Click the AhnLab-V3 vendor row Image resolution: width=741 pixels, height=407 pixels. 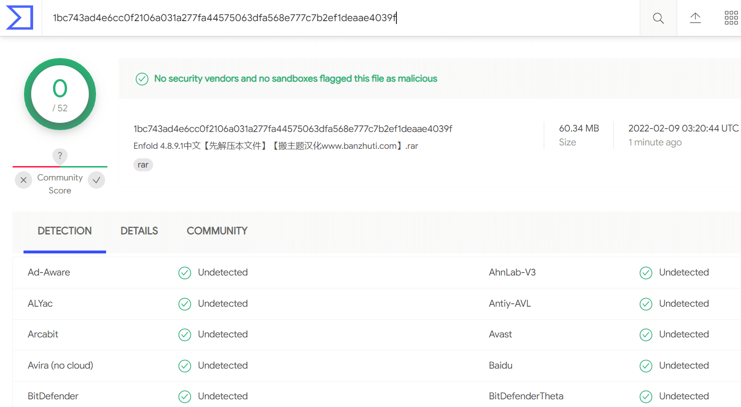click(615, 273)
